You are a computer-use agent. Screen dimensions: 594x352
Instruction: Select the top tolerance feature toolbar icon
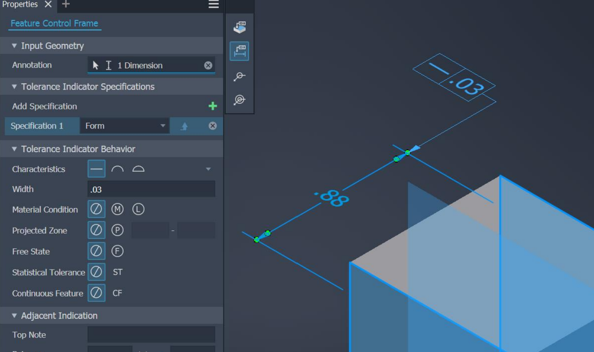(240, 27)
